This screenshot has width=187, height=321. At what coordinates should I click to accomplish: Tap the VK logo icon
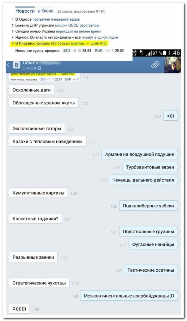click(x=17, y=65)
